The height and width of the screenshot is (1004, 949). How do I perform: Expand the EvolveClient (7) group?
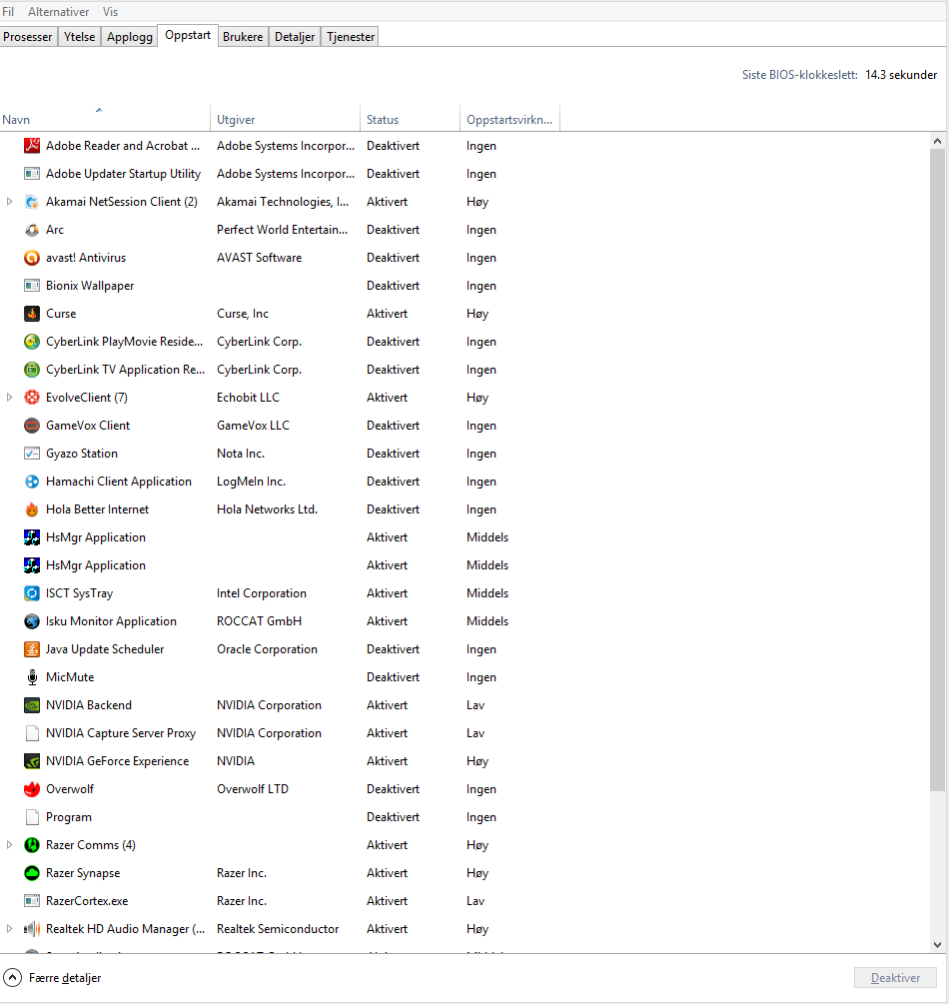coord(9,398)
